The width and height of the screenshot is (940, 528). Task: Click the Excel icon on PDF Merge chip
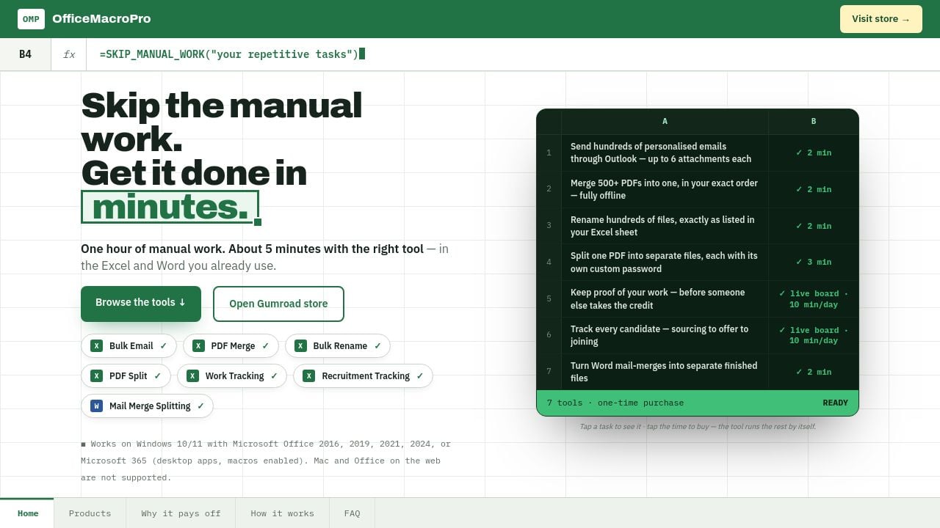click(x=198, y=346)
